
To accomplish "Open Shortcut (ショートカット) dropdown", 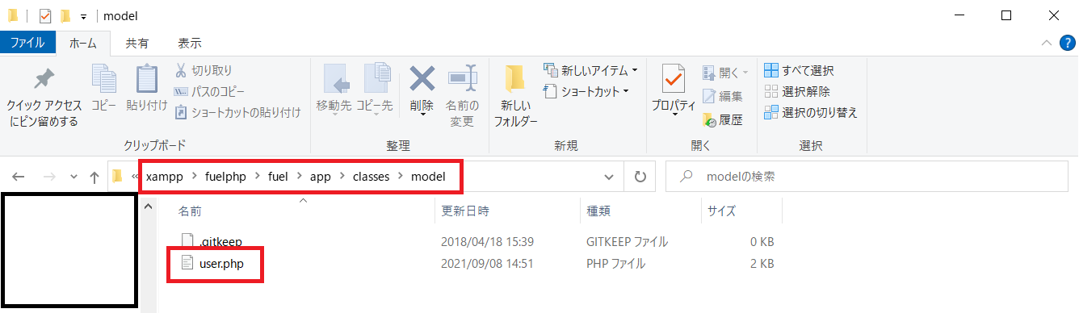I will pyautogui.click(x=587, y=91).
